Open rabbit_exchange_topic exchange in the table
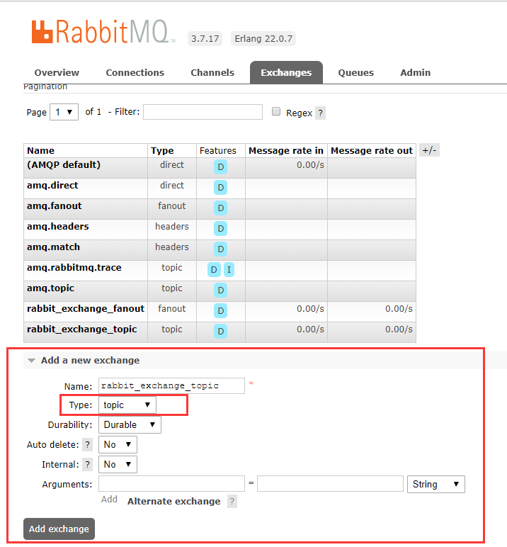The height and width of the screenshot is (547, 507). 82,329
